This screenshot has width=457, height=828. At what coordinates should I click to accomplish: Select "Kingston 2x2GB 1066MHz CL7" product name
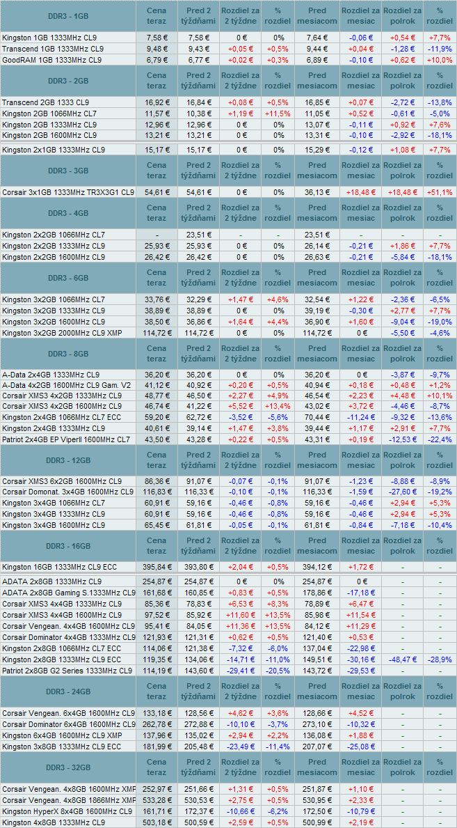[x=54, y=235]
